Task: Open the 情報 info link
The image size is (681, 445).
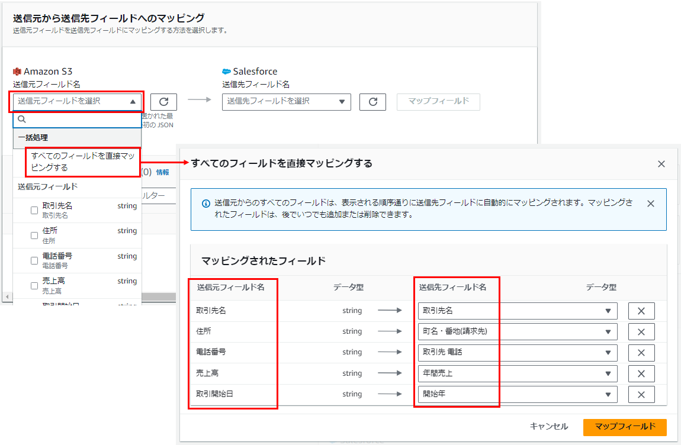Action: [162, 172]
